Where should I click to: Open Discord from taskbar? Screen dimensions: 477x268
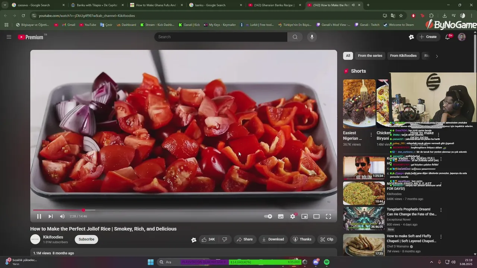pos(316,262)
